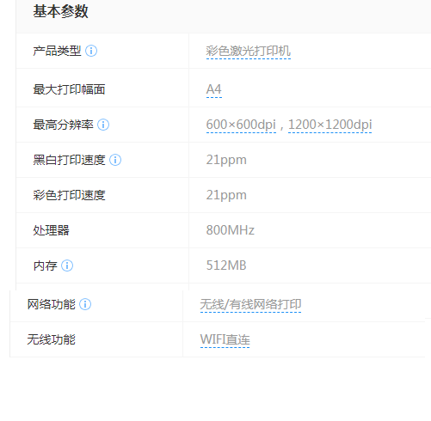This screenshot has height=421, width=431.
Task: Click info icon beside 内存
Action: click(x=67, y=265)
